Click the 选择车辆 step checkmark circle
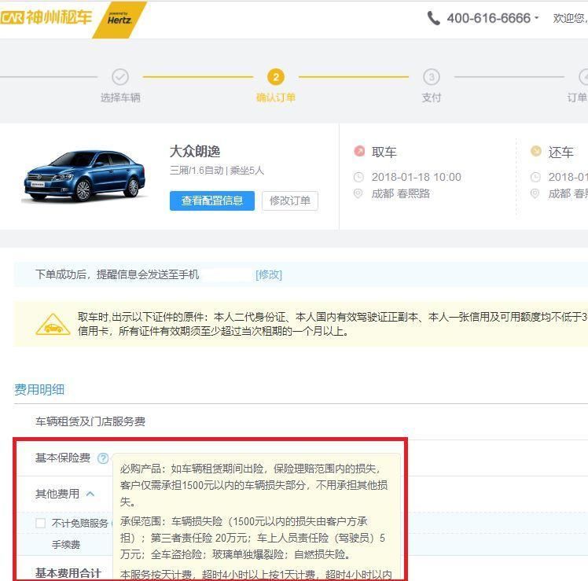 (x=120, y=77)
